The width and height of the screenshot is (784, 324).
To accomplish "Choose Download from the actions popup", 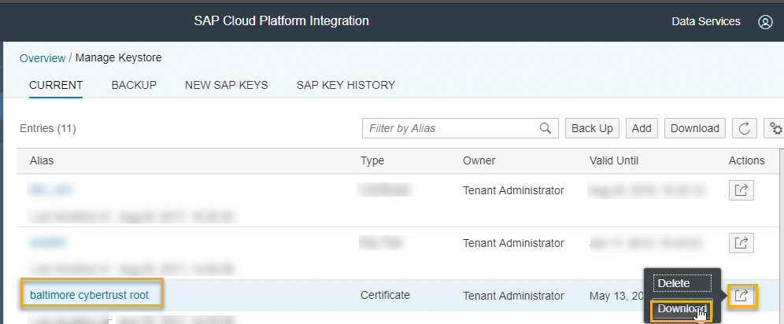I will coord(681,308).
